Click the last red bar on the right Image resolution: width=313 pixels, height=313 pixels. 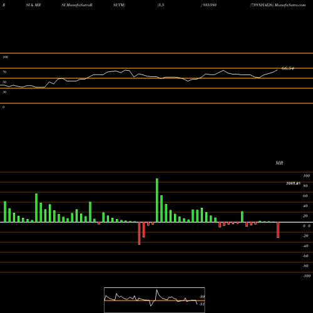coord(278,230)
